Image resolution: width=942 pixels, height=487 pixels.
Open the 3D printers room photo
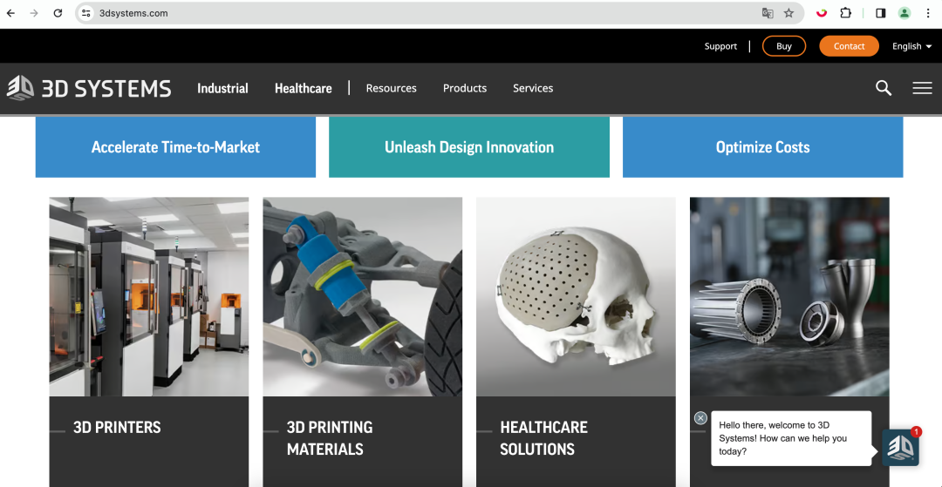click(x=149, y=296)
